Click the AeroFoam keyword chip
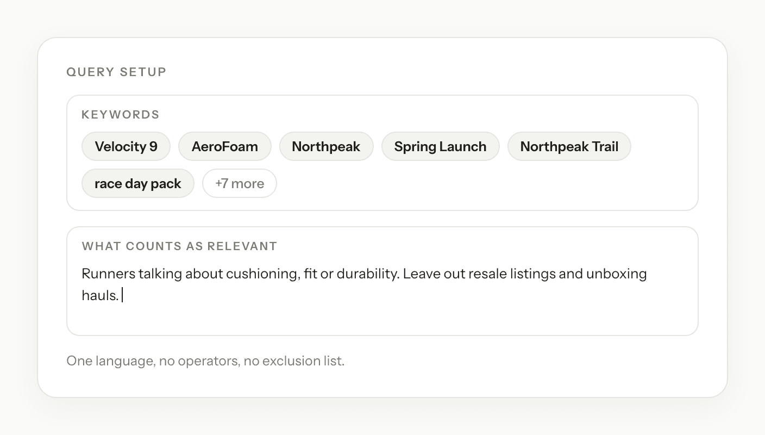Image resolution: width=765 pixels, height=435 pixels. coord(225,146)
